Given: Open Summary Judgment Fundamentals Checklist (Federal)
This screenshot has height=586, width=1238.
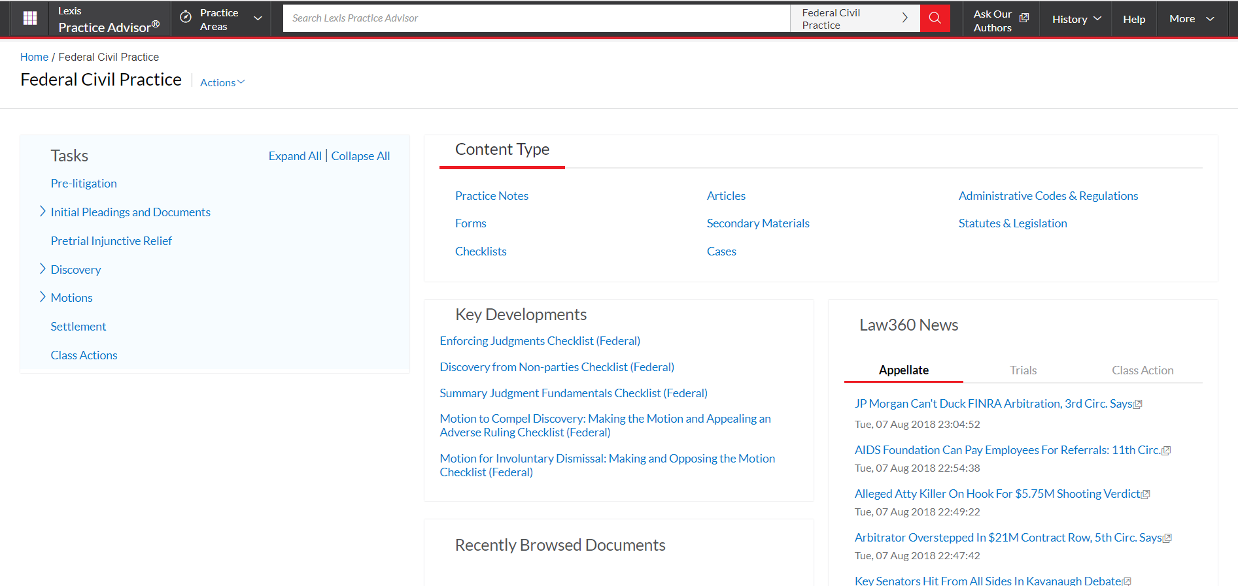Looking at the screenshot, I should point(574,393).
